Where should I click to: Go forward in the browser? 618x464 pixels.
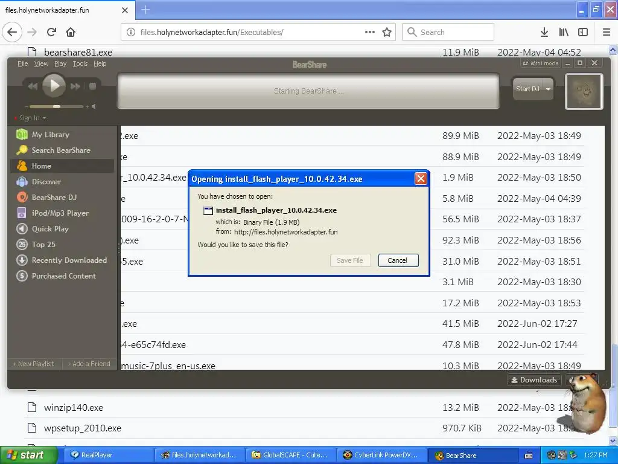point(33,32)
